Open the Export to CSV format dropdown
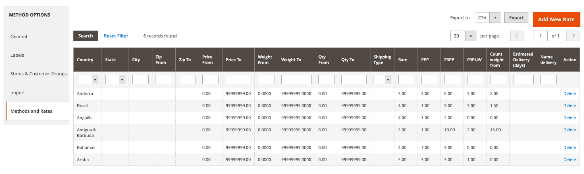Screen dimensions: 584x174 (x=488, y=18)
